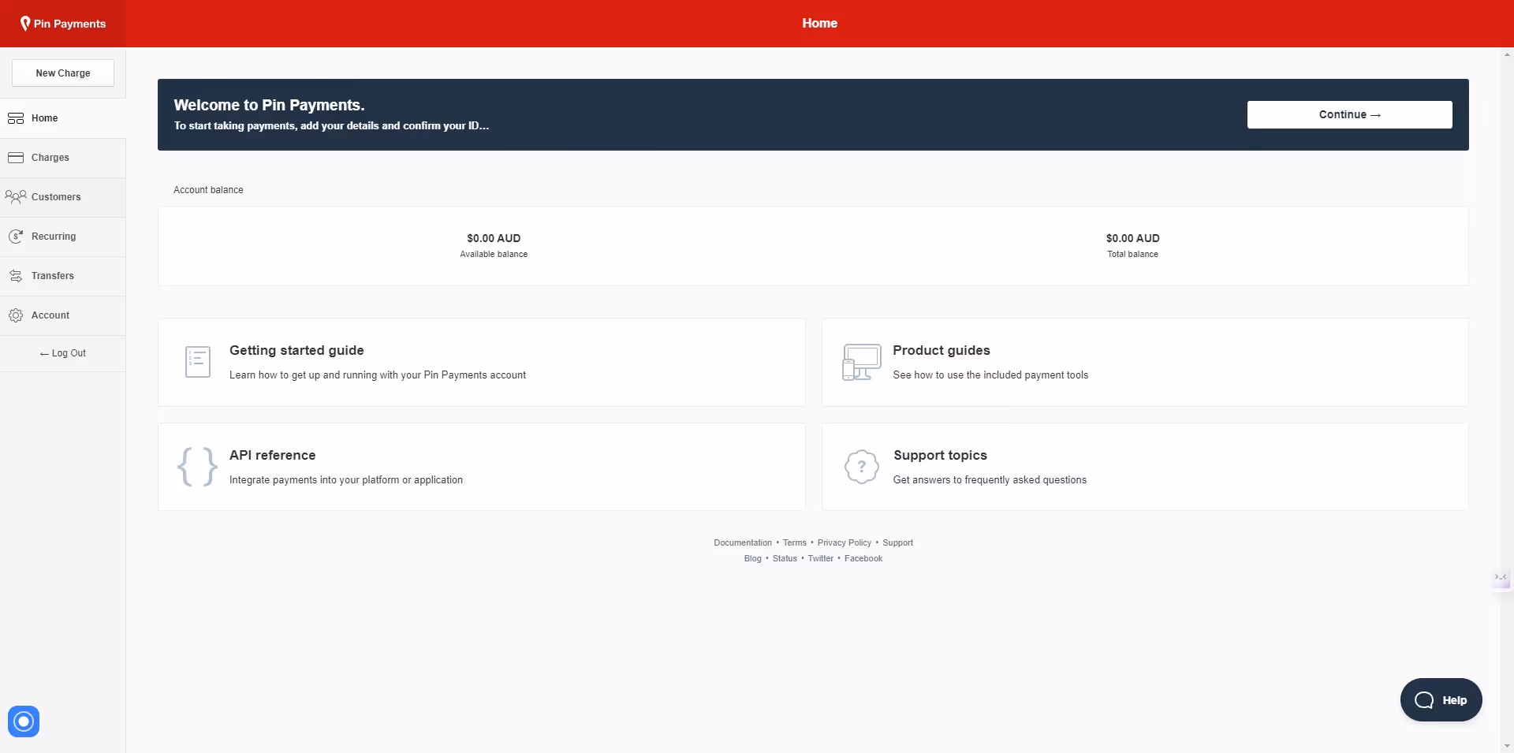Open the Product guides title
Viewport: 1514px width, 753px height.
coord(942,350)
